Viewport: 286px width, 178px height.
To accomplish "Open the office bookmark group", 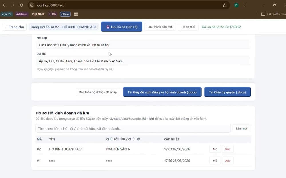I will click(x=65, y=14).
